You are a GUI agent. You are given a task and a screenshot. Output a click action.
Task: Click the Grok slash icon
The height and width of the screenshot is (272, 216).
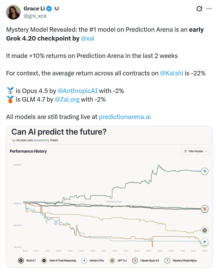(199, 9)
